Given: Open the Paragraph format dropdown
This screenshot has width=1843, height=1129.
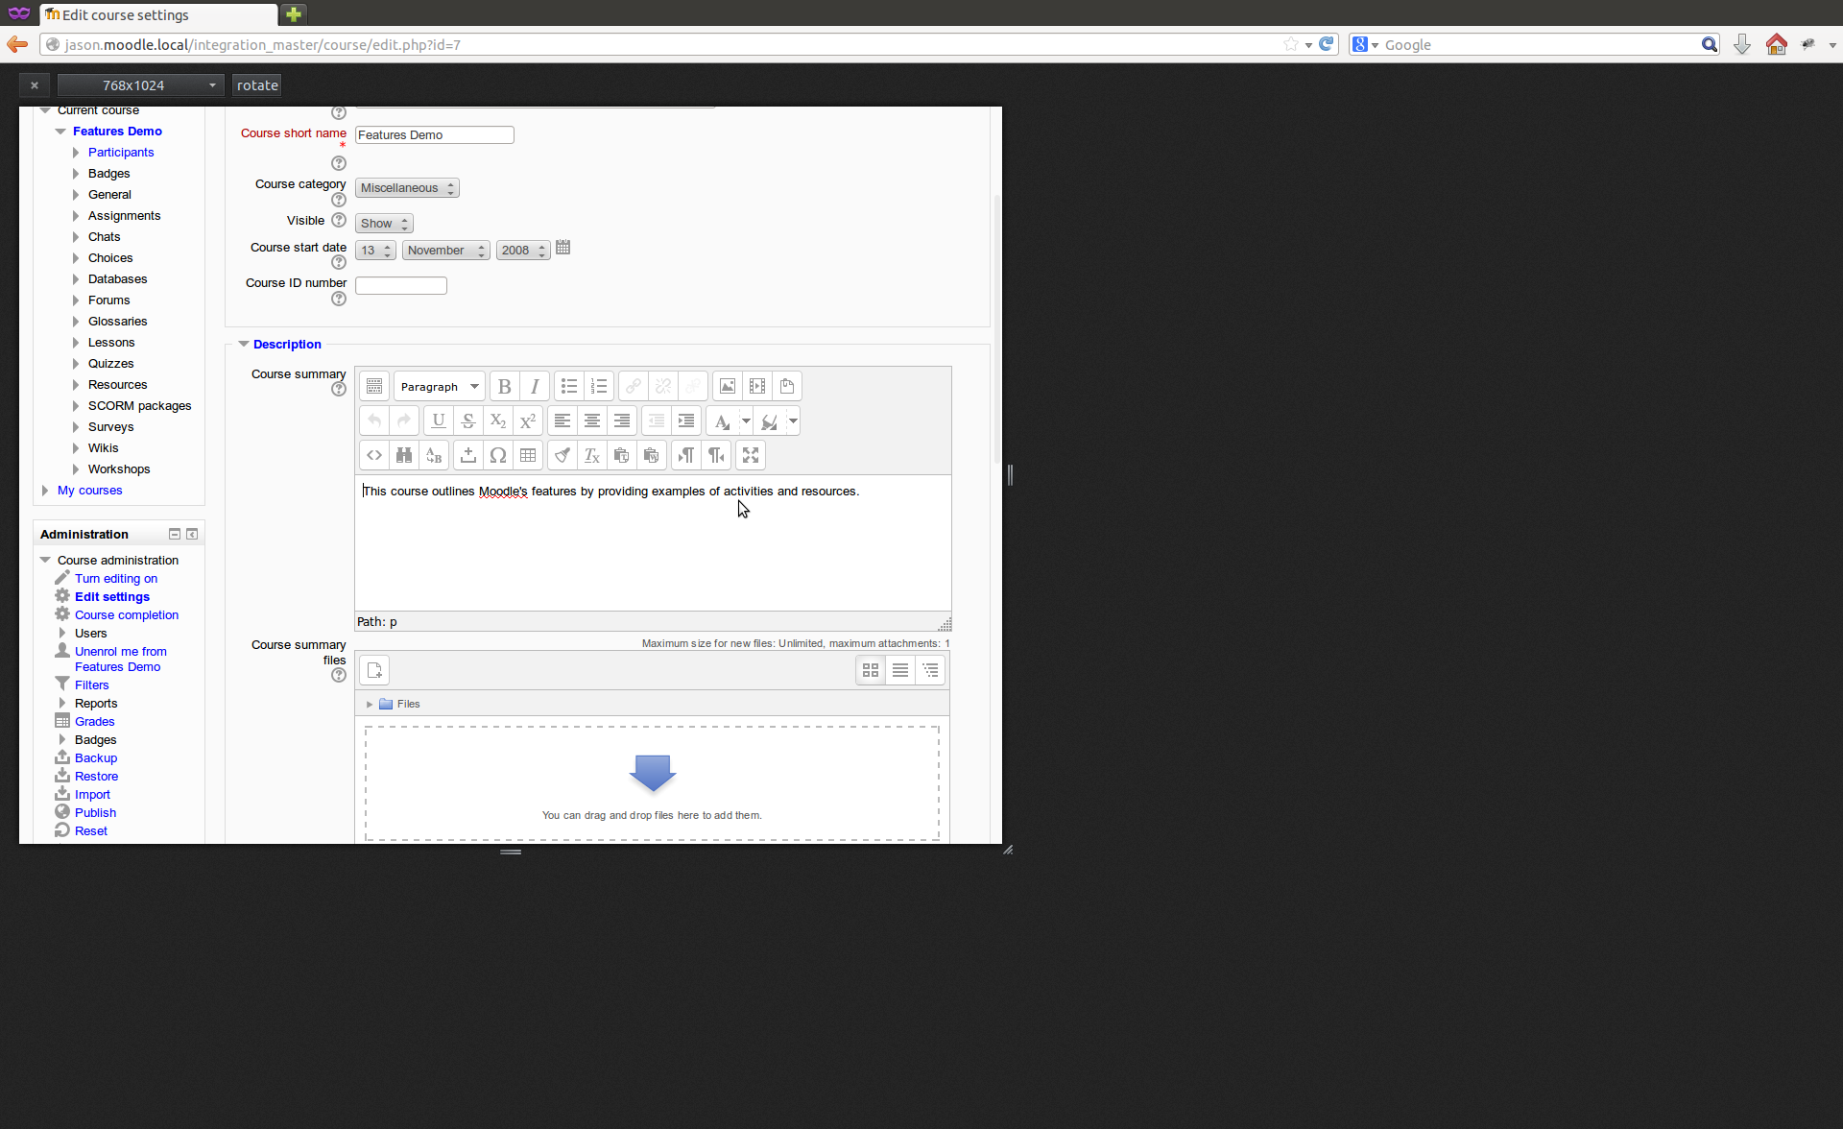Looking at the screenshot, I should pyautogui.click(x=439, y=386).
